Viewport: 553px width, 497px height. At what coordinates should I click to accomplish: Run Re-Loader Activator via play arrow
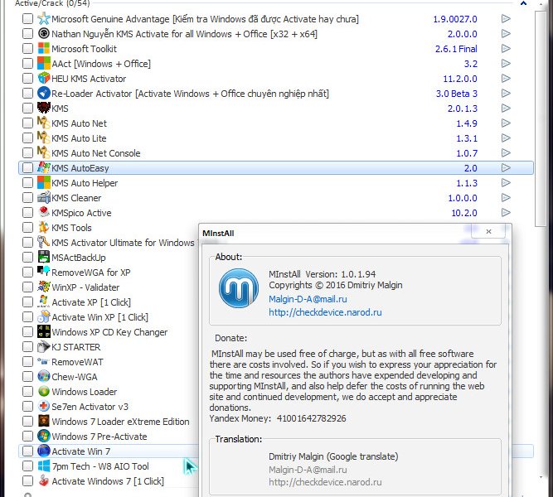(506, 93)
